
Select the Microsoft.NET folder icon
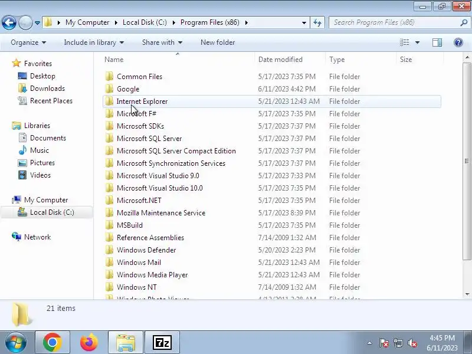click(x=109, y=200)
